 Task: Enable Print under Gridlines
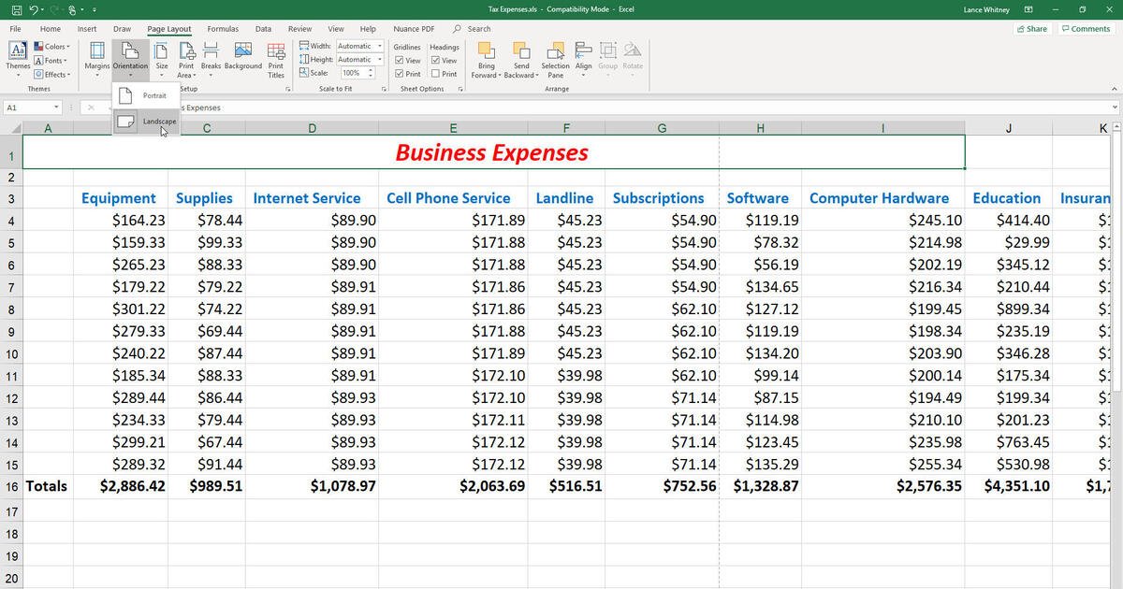(398, 73)
